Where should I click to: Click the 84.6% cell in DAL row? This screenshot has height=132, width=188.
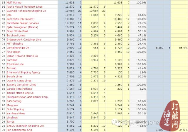click(x=142, y=15)
